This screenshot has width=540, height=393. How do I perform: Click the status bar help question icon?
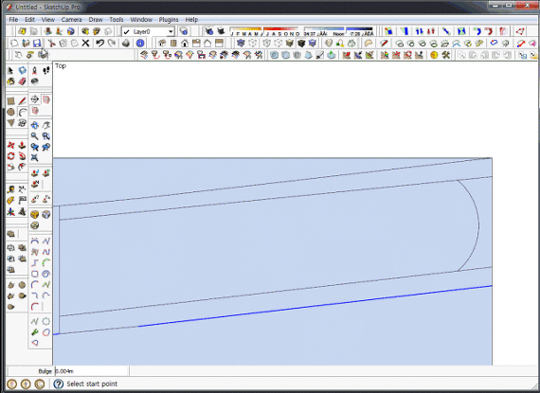click(x=58, y=384)
